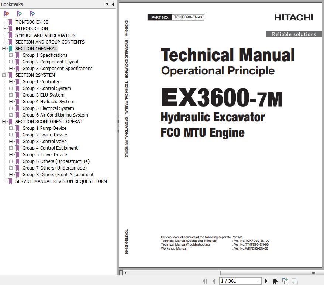324x285 pixels.
Task: Select the SECTION 3COMPONENT OPERAT bookmark
Action: coord(49,122)
